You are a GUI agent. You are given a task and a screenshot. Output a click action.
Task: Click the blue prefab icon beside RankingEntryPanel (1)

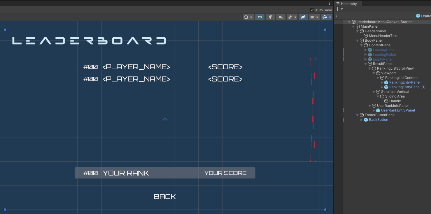(x=386, y=87)
